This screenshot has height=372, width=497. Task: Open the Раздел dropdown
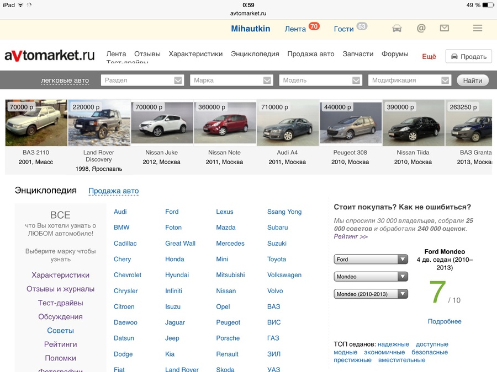pyautogui.click(x=142, y=80)
